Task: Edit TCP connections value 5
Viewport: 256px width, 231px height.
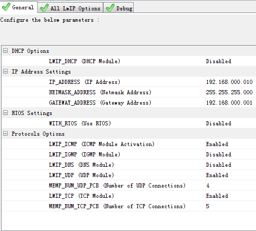Action: tap(231, 206)
